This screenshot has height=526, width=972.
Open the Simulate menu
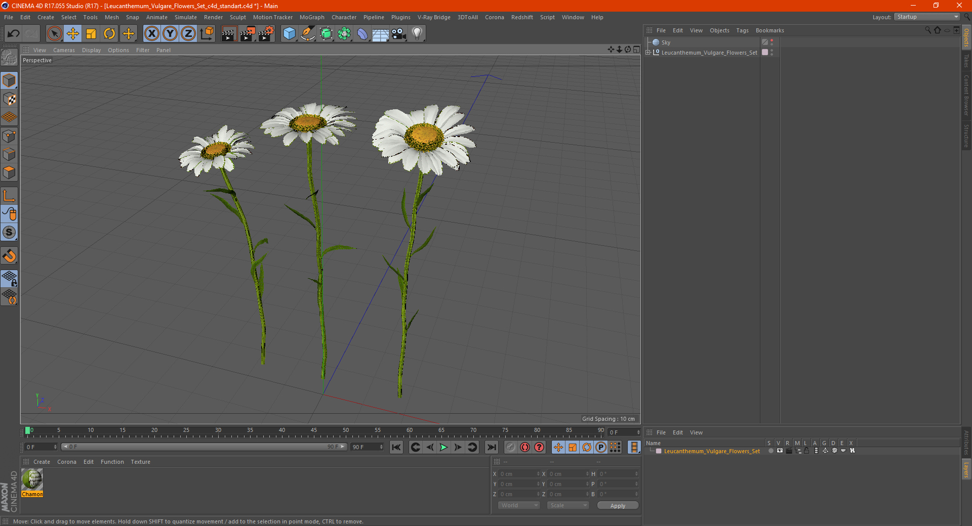pos(185,17)
